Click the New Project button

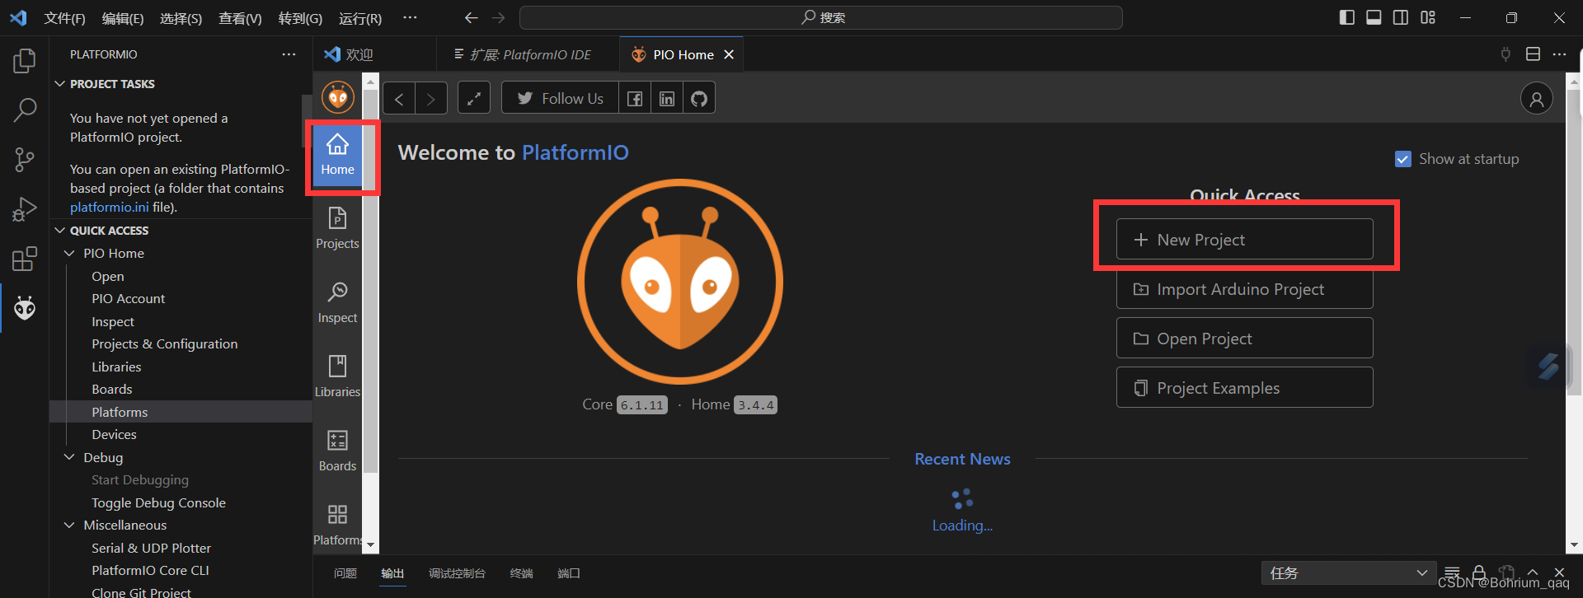tap(1244, 240)
